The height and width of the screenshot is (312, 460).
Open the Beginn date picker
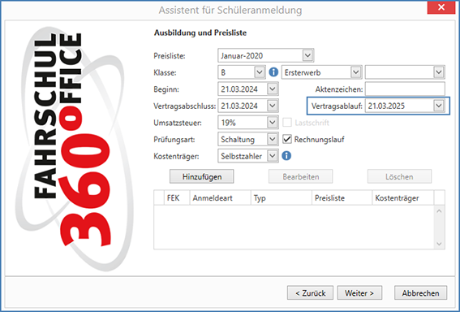(273, 89)
